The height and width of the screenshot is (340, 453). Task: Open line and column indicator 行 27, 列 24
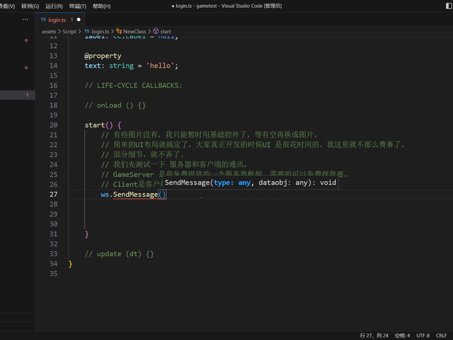374,335
